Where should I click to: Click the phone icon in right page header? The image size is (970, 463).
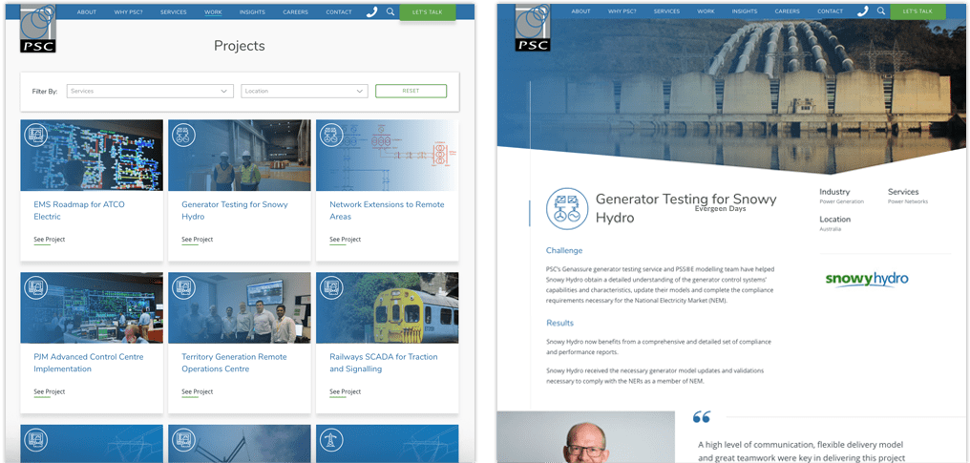pos(862,11)
